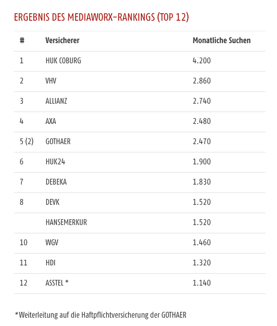Click the Weiterleitung footnote text
Screen dimensions: 277x326
click(x=101, y=315)
